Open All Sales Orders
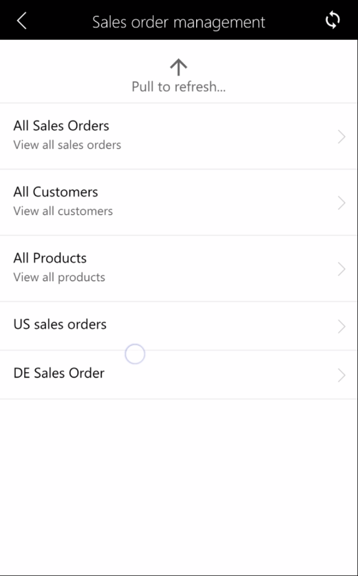The height and width of the screenshot is (576, 358). click(179, 136)
